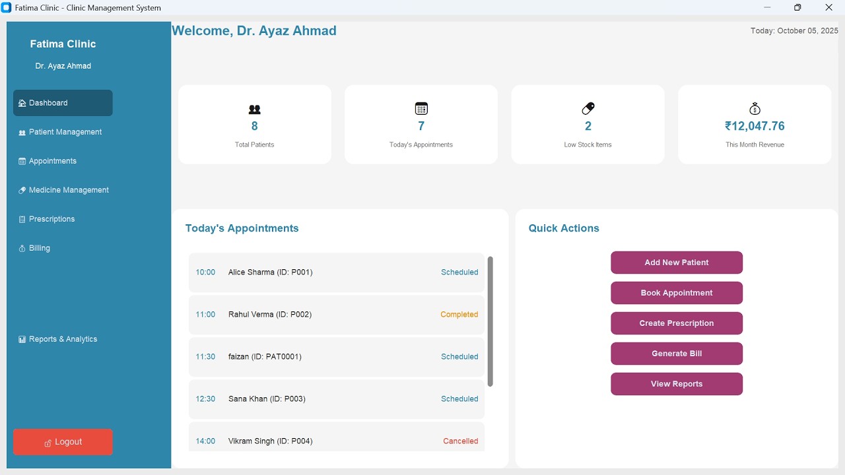Restore down the clinic window
845x475 pixels.
797,7
